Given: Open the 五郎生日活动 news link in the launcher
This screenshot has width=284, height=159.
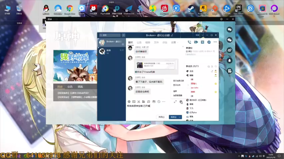Looking at the screenshot, I should pyautogui.click(x=73, y=93).
